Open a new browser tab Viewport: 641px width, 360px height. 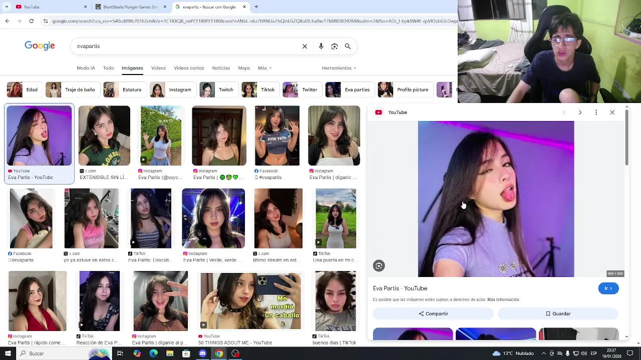[256, 7]
